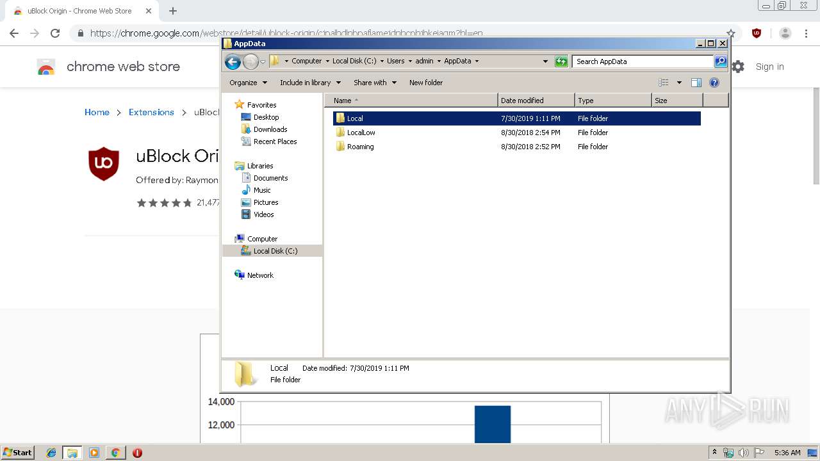Click the clock showing 5:36 AM
This screenshot has width=820, height=461.
[787, 453]
